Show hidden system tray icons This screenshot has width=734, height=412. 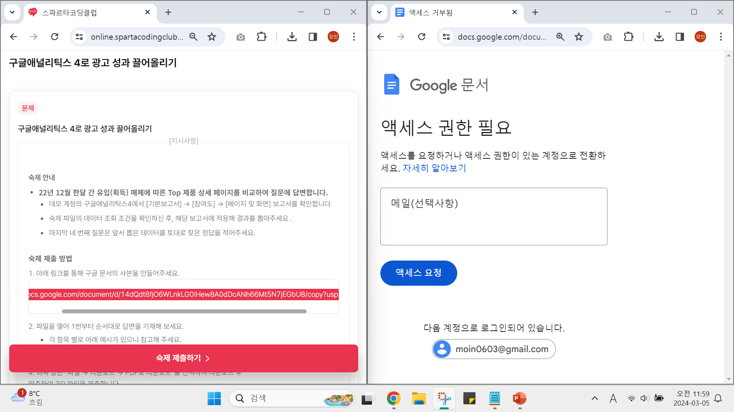[595, 398]
